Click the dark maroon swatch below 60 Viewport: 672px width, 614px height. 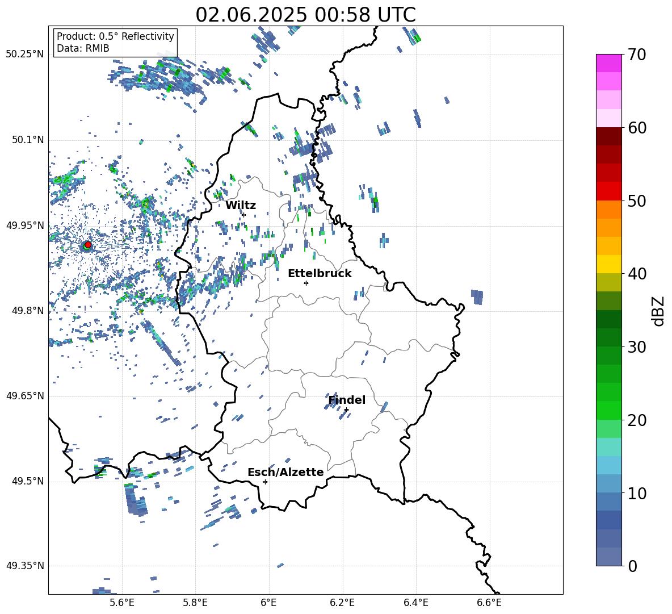coord(608,136)
